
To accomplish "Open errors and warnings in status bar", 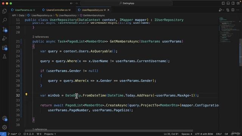I will click(x=29, y=134).
